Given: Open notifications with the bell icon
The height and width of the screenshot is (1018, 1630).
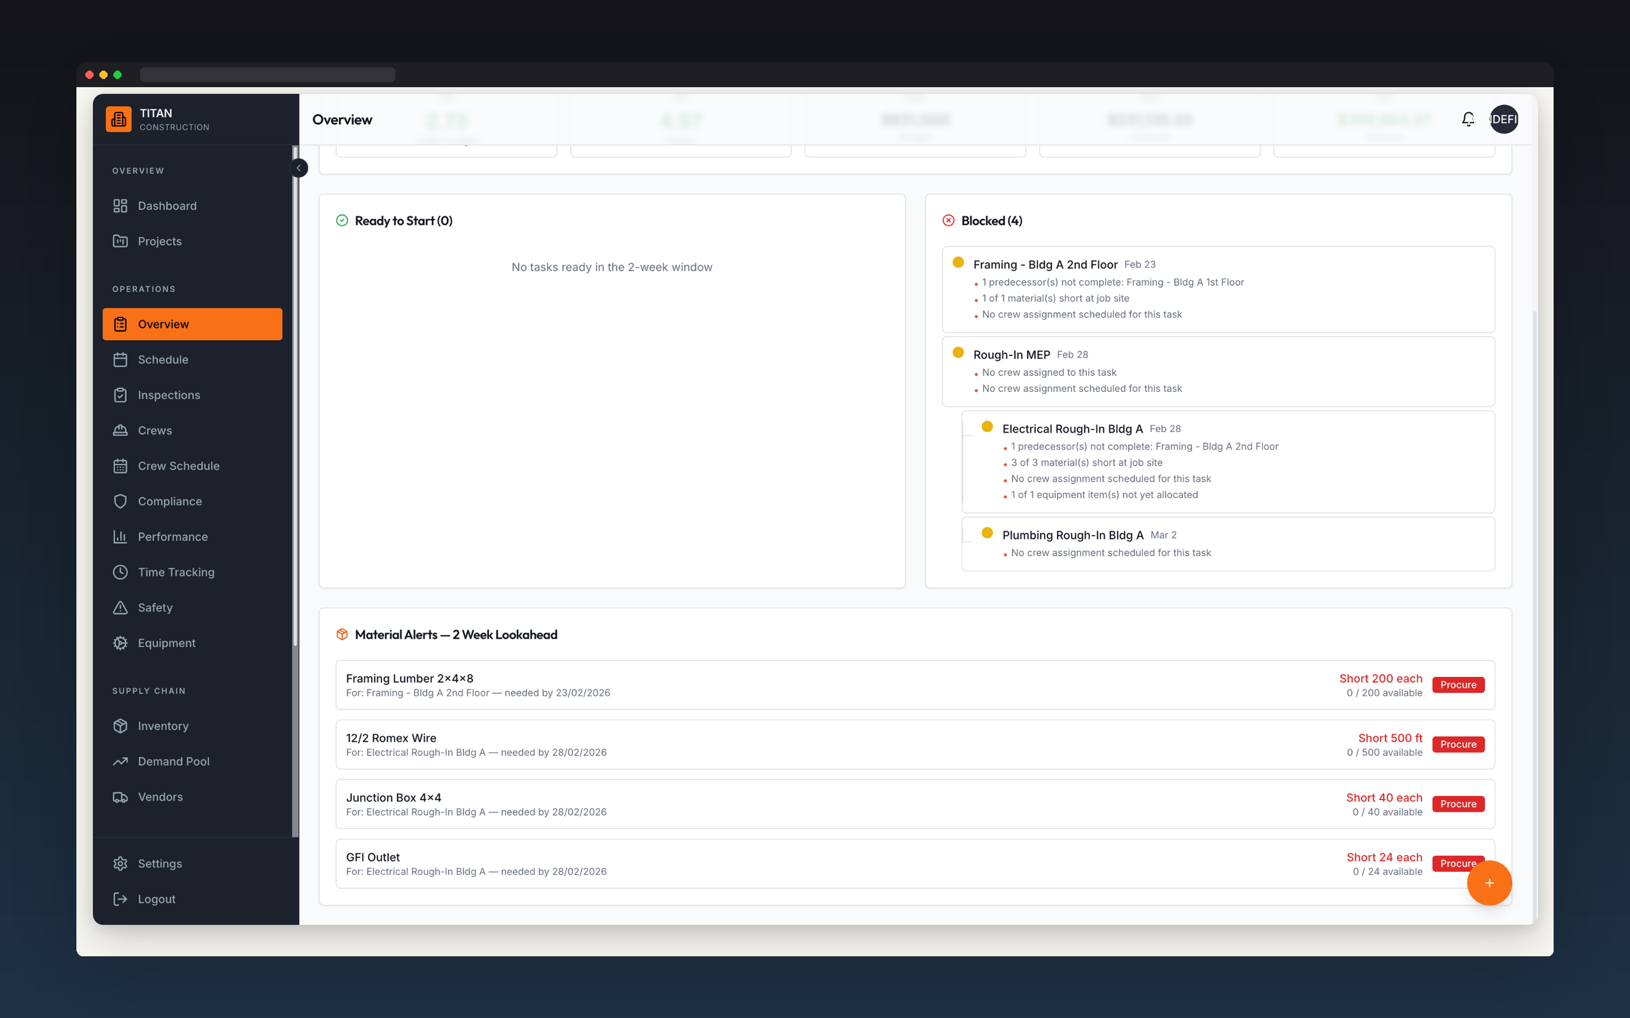Looking at the screenshot, I should pos(1468,119).
